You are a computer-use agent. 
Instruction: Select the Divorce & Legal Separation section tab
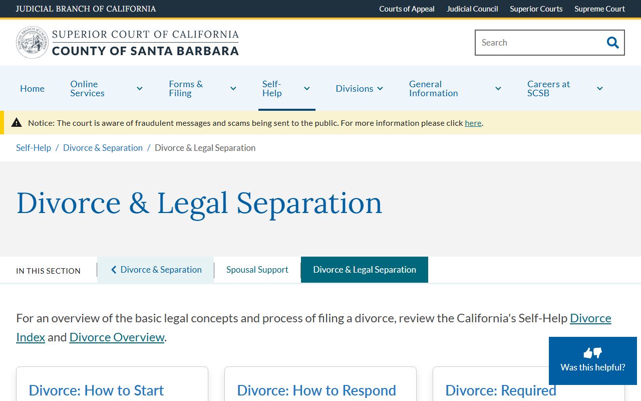point(365,270)
